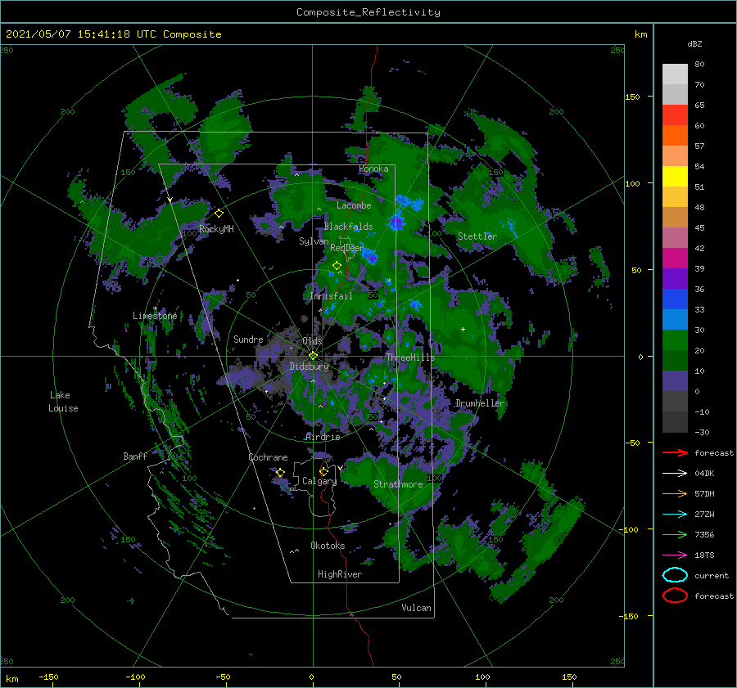
Task: Click the 51 dBZ yellow color swatch
Action: [x=675, y=177]
